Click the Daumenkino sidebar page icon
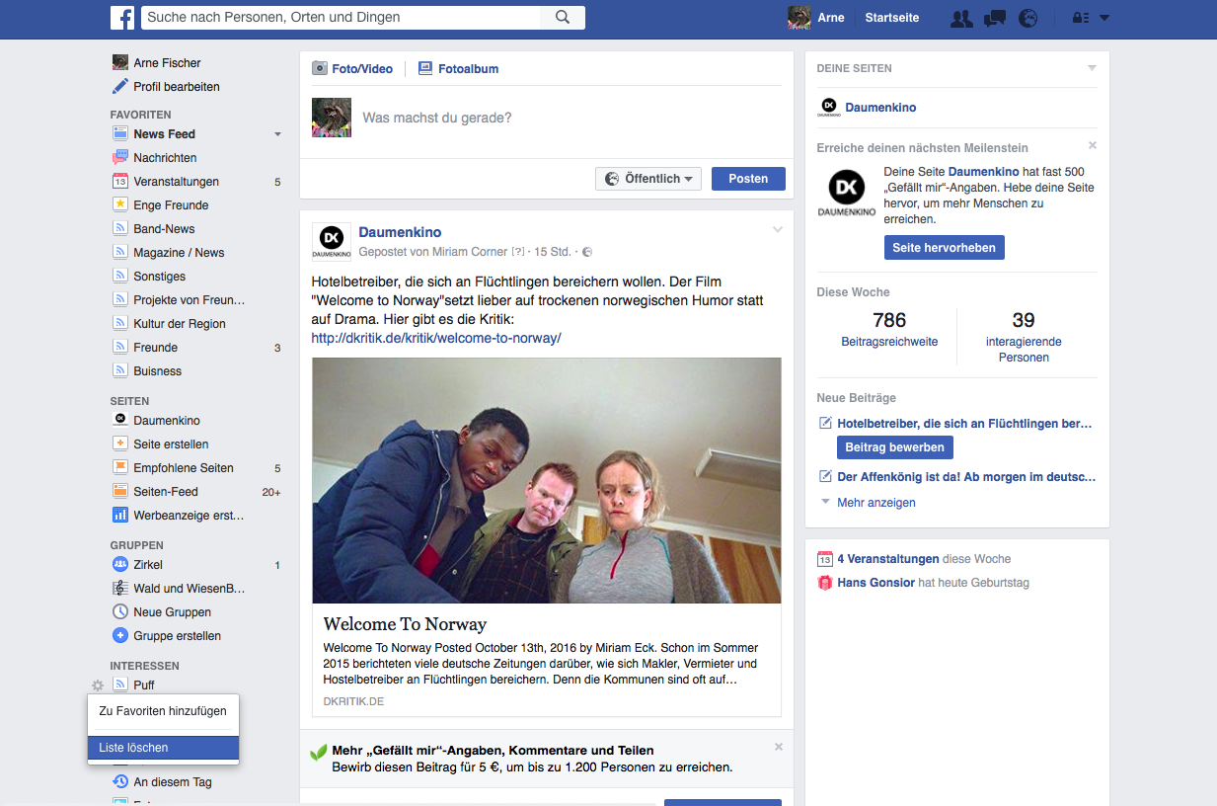The height and width of the screenshot is (806, 1217). [x=120, y=421]
